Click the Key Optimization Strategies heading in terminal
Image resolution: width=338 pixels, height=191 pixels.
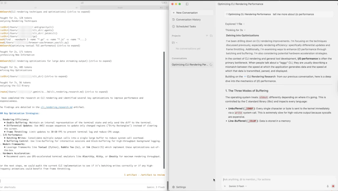[x=20, y=113]
